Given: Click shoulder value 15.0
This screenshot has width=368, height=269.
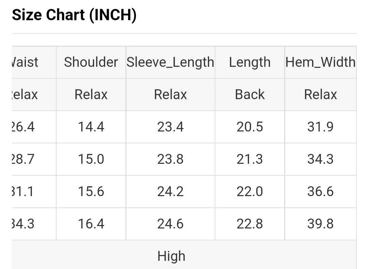Looking at the screenshot, I should (x=91, y=159).
